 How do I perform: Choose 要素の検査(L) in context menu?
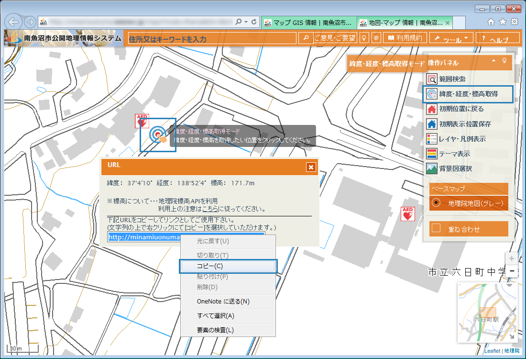point(228,330)
